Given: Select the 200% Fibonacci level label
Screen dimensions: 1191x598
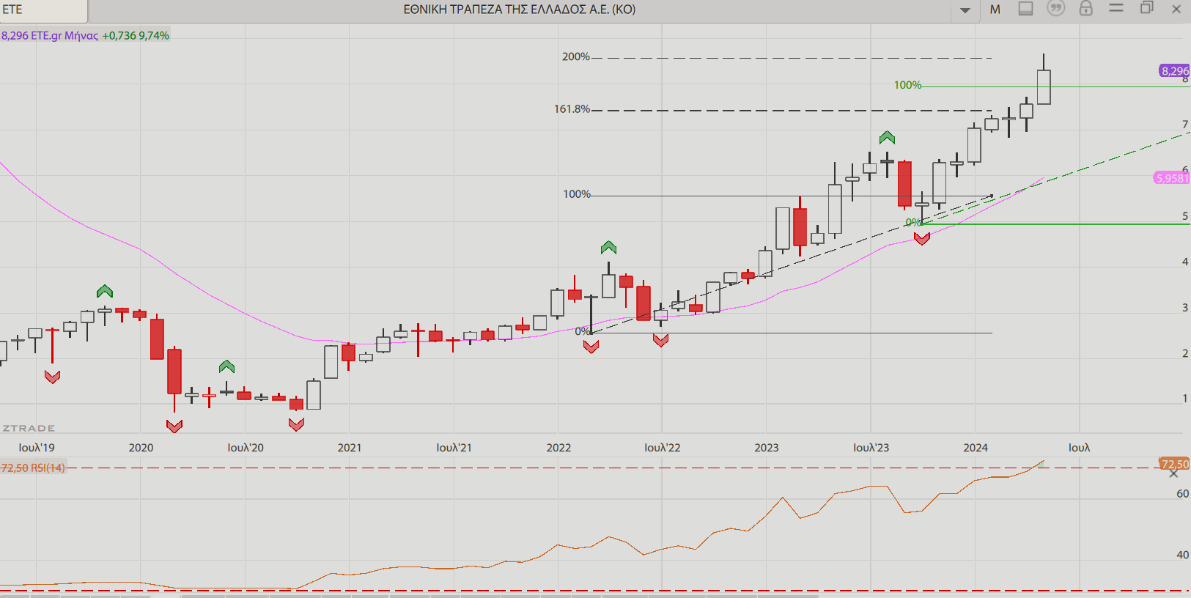Looking at the screenshot, I should tap(576, 56).
